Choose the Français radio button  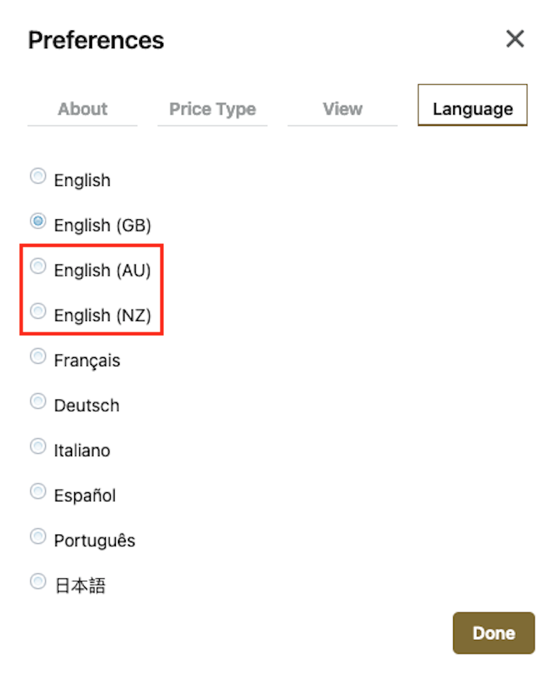[38, 357]
